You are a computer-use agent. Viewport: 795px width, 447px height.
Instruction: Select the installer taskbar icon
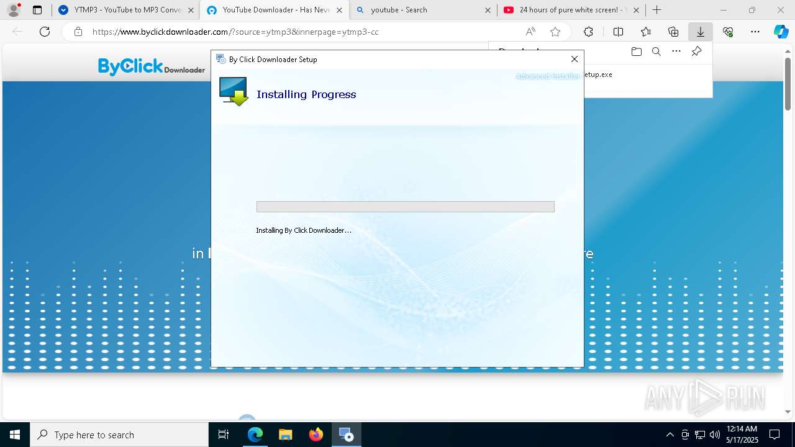[346, 435]
